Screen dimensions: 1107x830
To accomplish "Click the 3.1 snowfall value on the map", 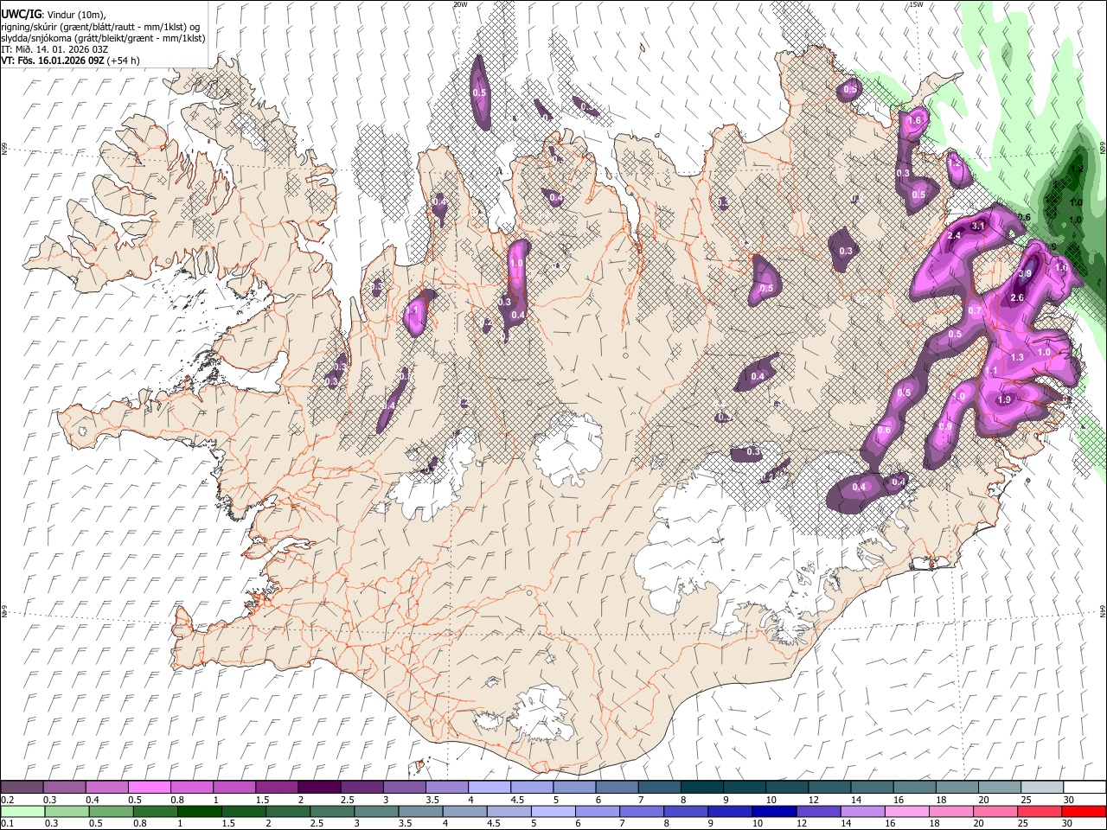I will pyautogui.click(x=979, y=226).
